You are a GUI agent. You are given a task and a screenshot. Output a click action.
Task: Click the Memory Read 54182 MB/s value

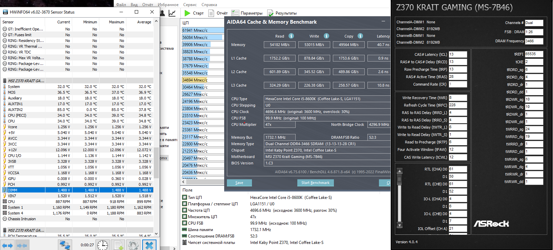pos(280,45)
